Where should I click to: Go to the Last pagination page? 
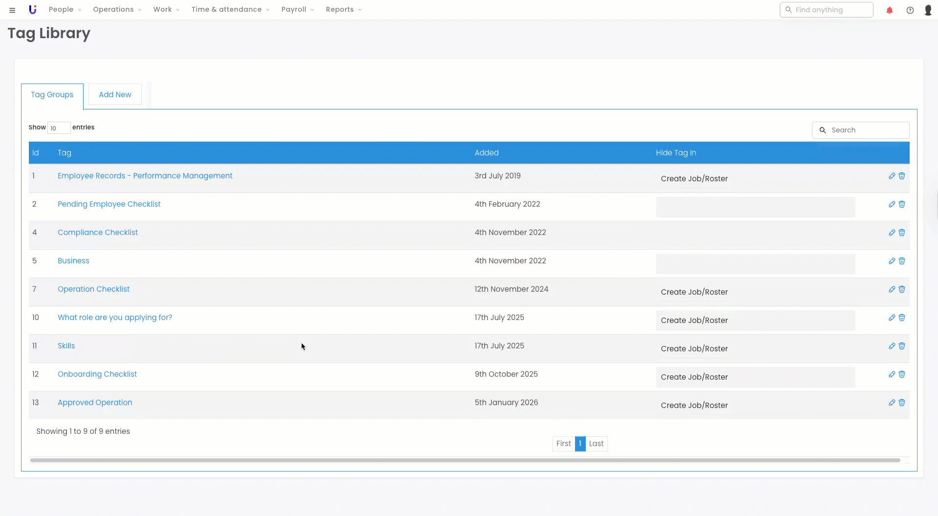[596, 444]
